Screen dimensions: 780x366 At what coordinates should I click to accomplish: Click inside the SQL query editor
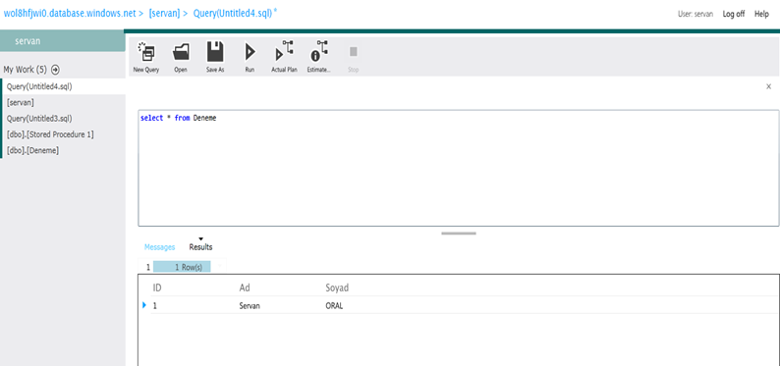pos(458,168)
